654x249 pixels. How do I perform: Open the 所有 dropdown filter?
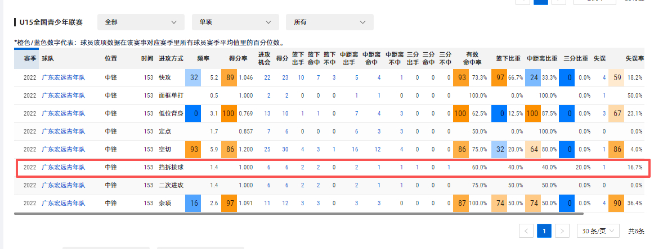click(x=329, y=22)
